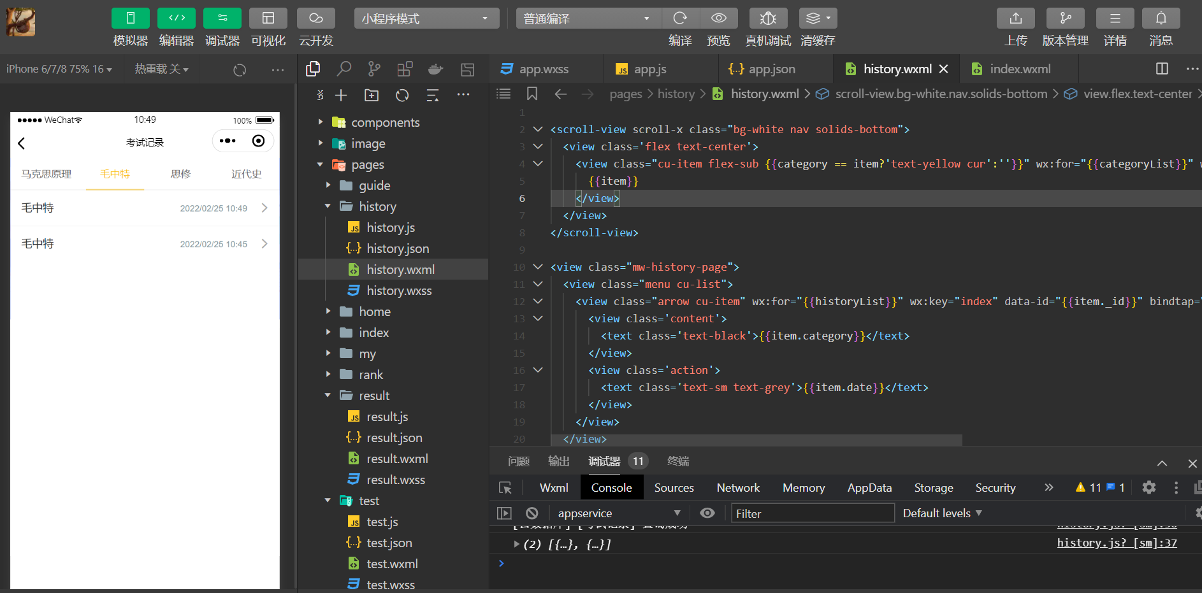Click the split editor icon
This screenshot has height=593, width=1202.
pos(1162,69)
